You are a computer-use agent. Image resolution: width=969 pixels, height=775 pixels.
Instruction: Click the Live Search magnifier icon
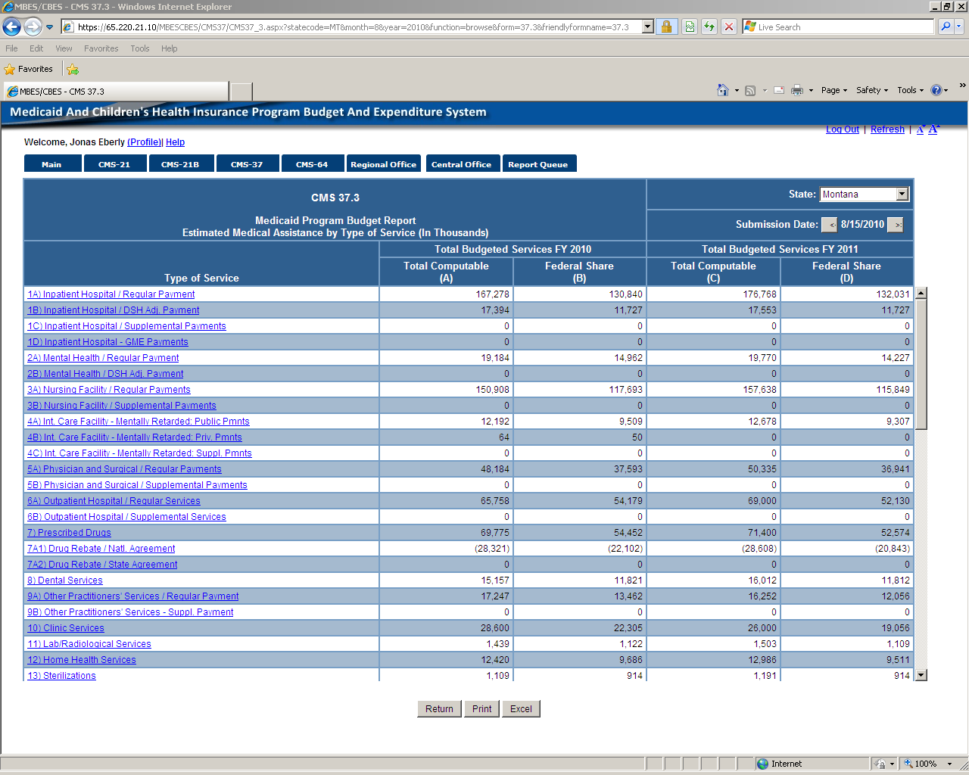point(945,27)
